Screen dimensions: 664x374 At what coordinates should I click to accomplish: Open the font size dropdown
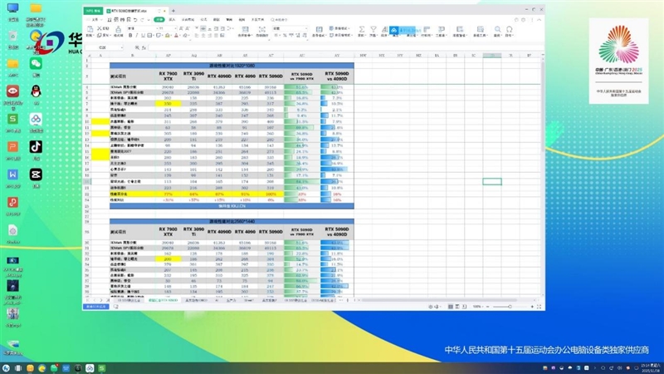[x=174, y=27]
